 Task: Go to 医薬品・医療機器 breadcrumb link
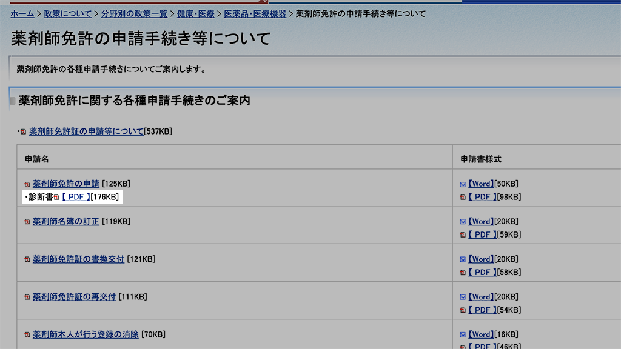(x=255, y=13)
